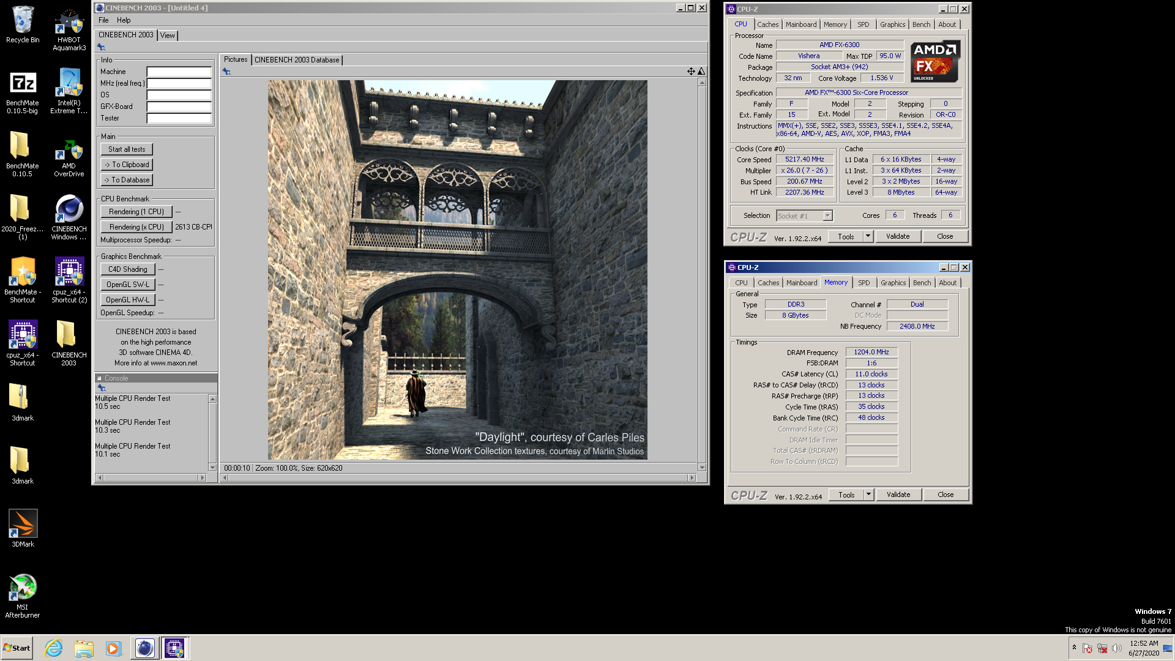Run Rendering (x CPU) benchmark
Screen dimensions: 1175x661
click(136, 227)
